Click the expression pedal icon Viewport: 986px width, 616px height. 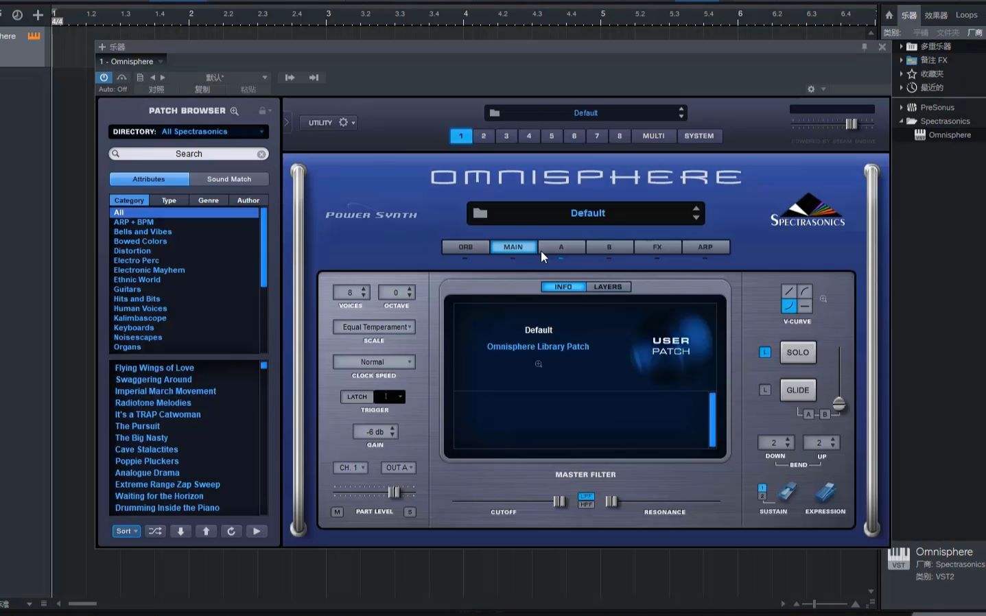click(825, 492)
